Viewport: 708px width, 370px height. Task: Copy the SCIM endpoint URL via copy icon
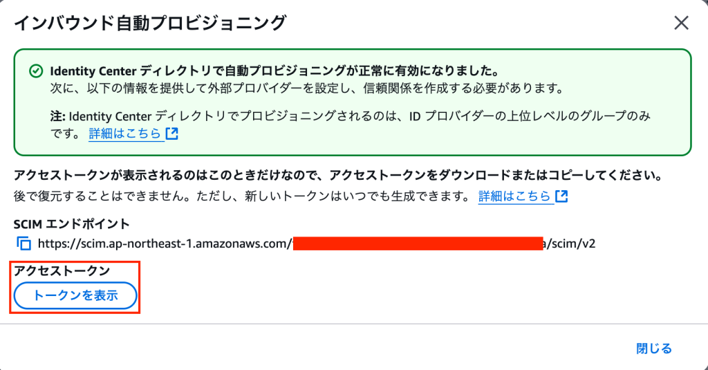(24, 243)
